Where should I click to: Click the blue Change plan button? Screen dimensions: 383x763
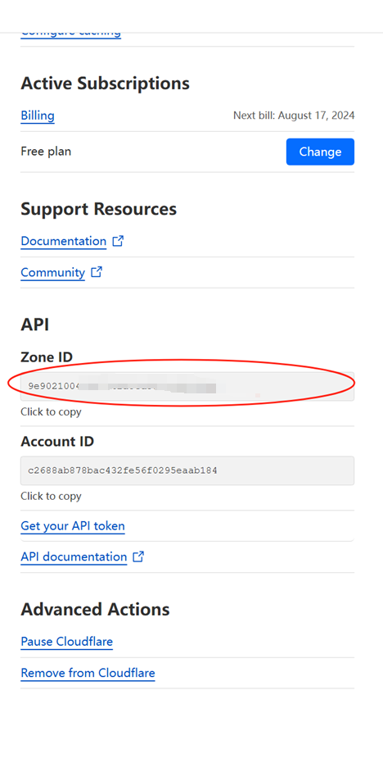pos(320,152)
